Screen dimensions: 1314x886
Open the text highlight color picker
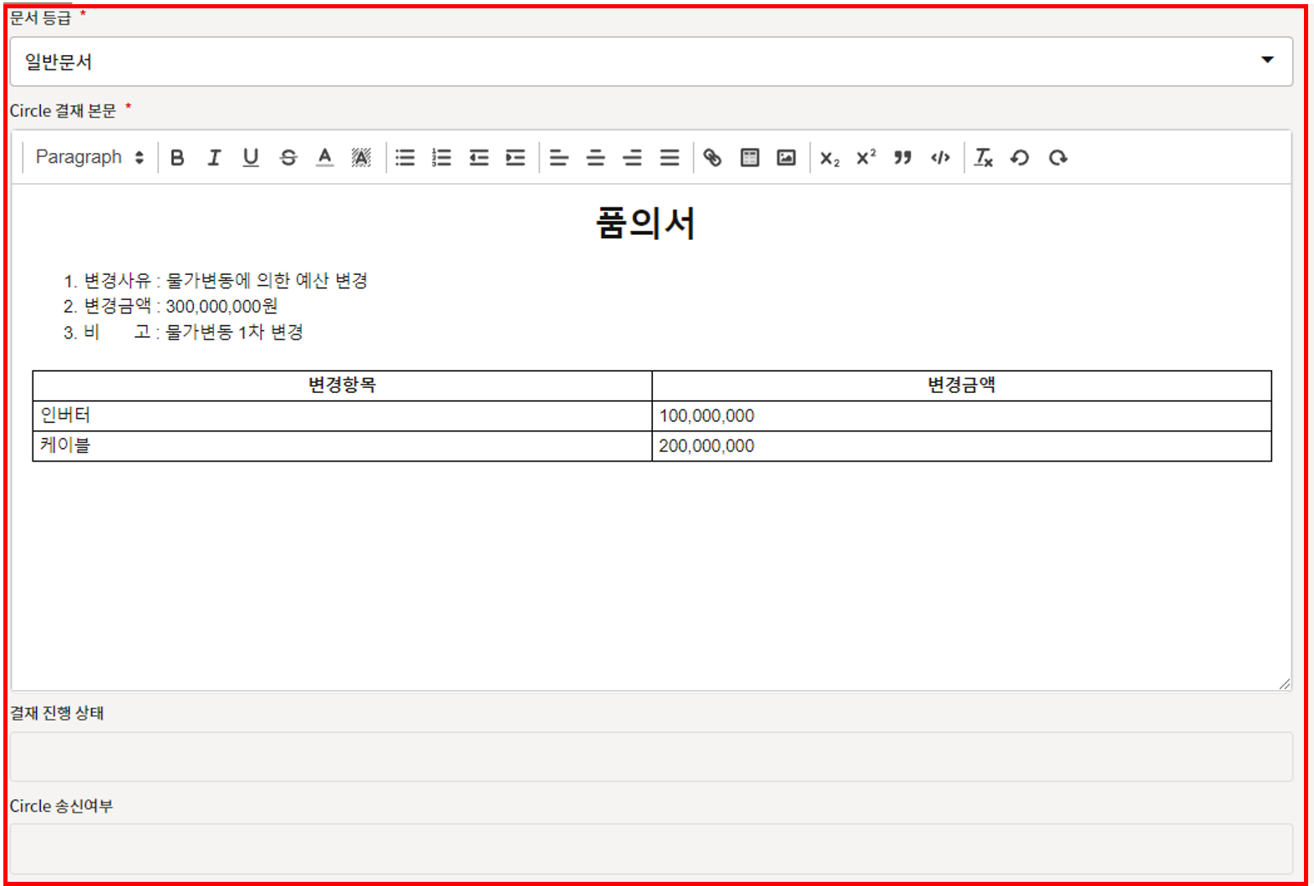pyautogui.click(x=361, y=157)
